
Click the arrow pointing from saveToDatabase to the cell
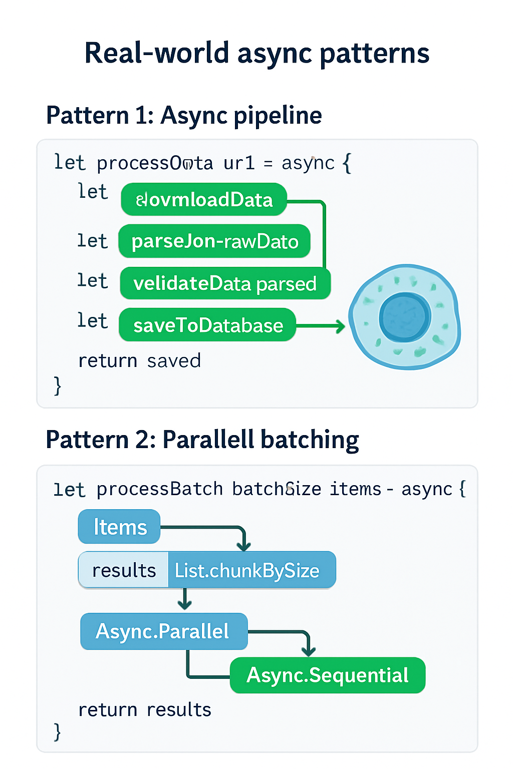[x=321, y=326]
